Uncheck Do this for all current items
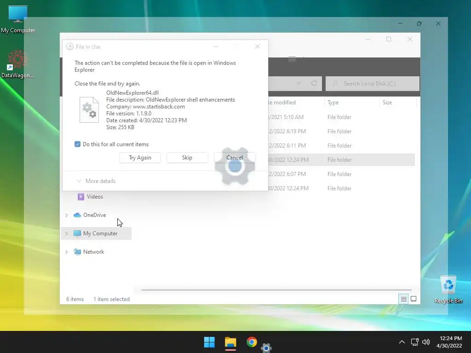 click(x=77, y=144)
